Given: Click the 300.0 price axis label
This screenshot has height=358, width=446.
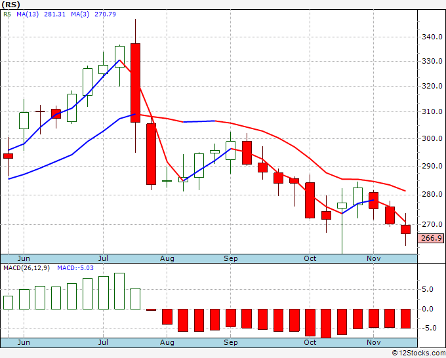Looking at the screenshot, I should coord(432,138).
